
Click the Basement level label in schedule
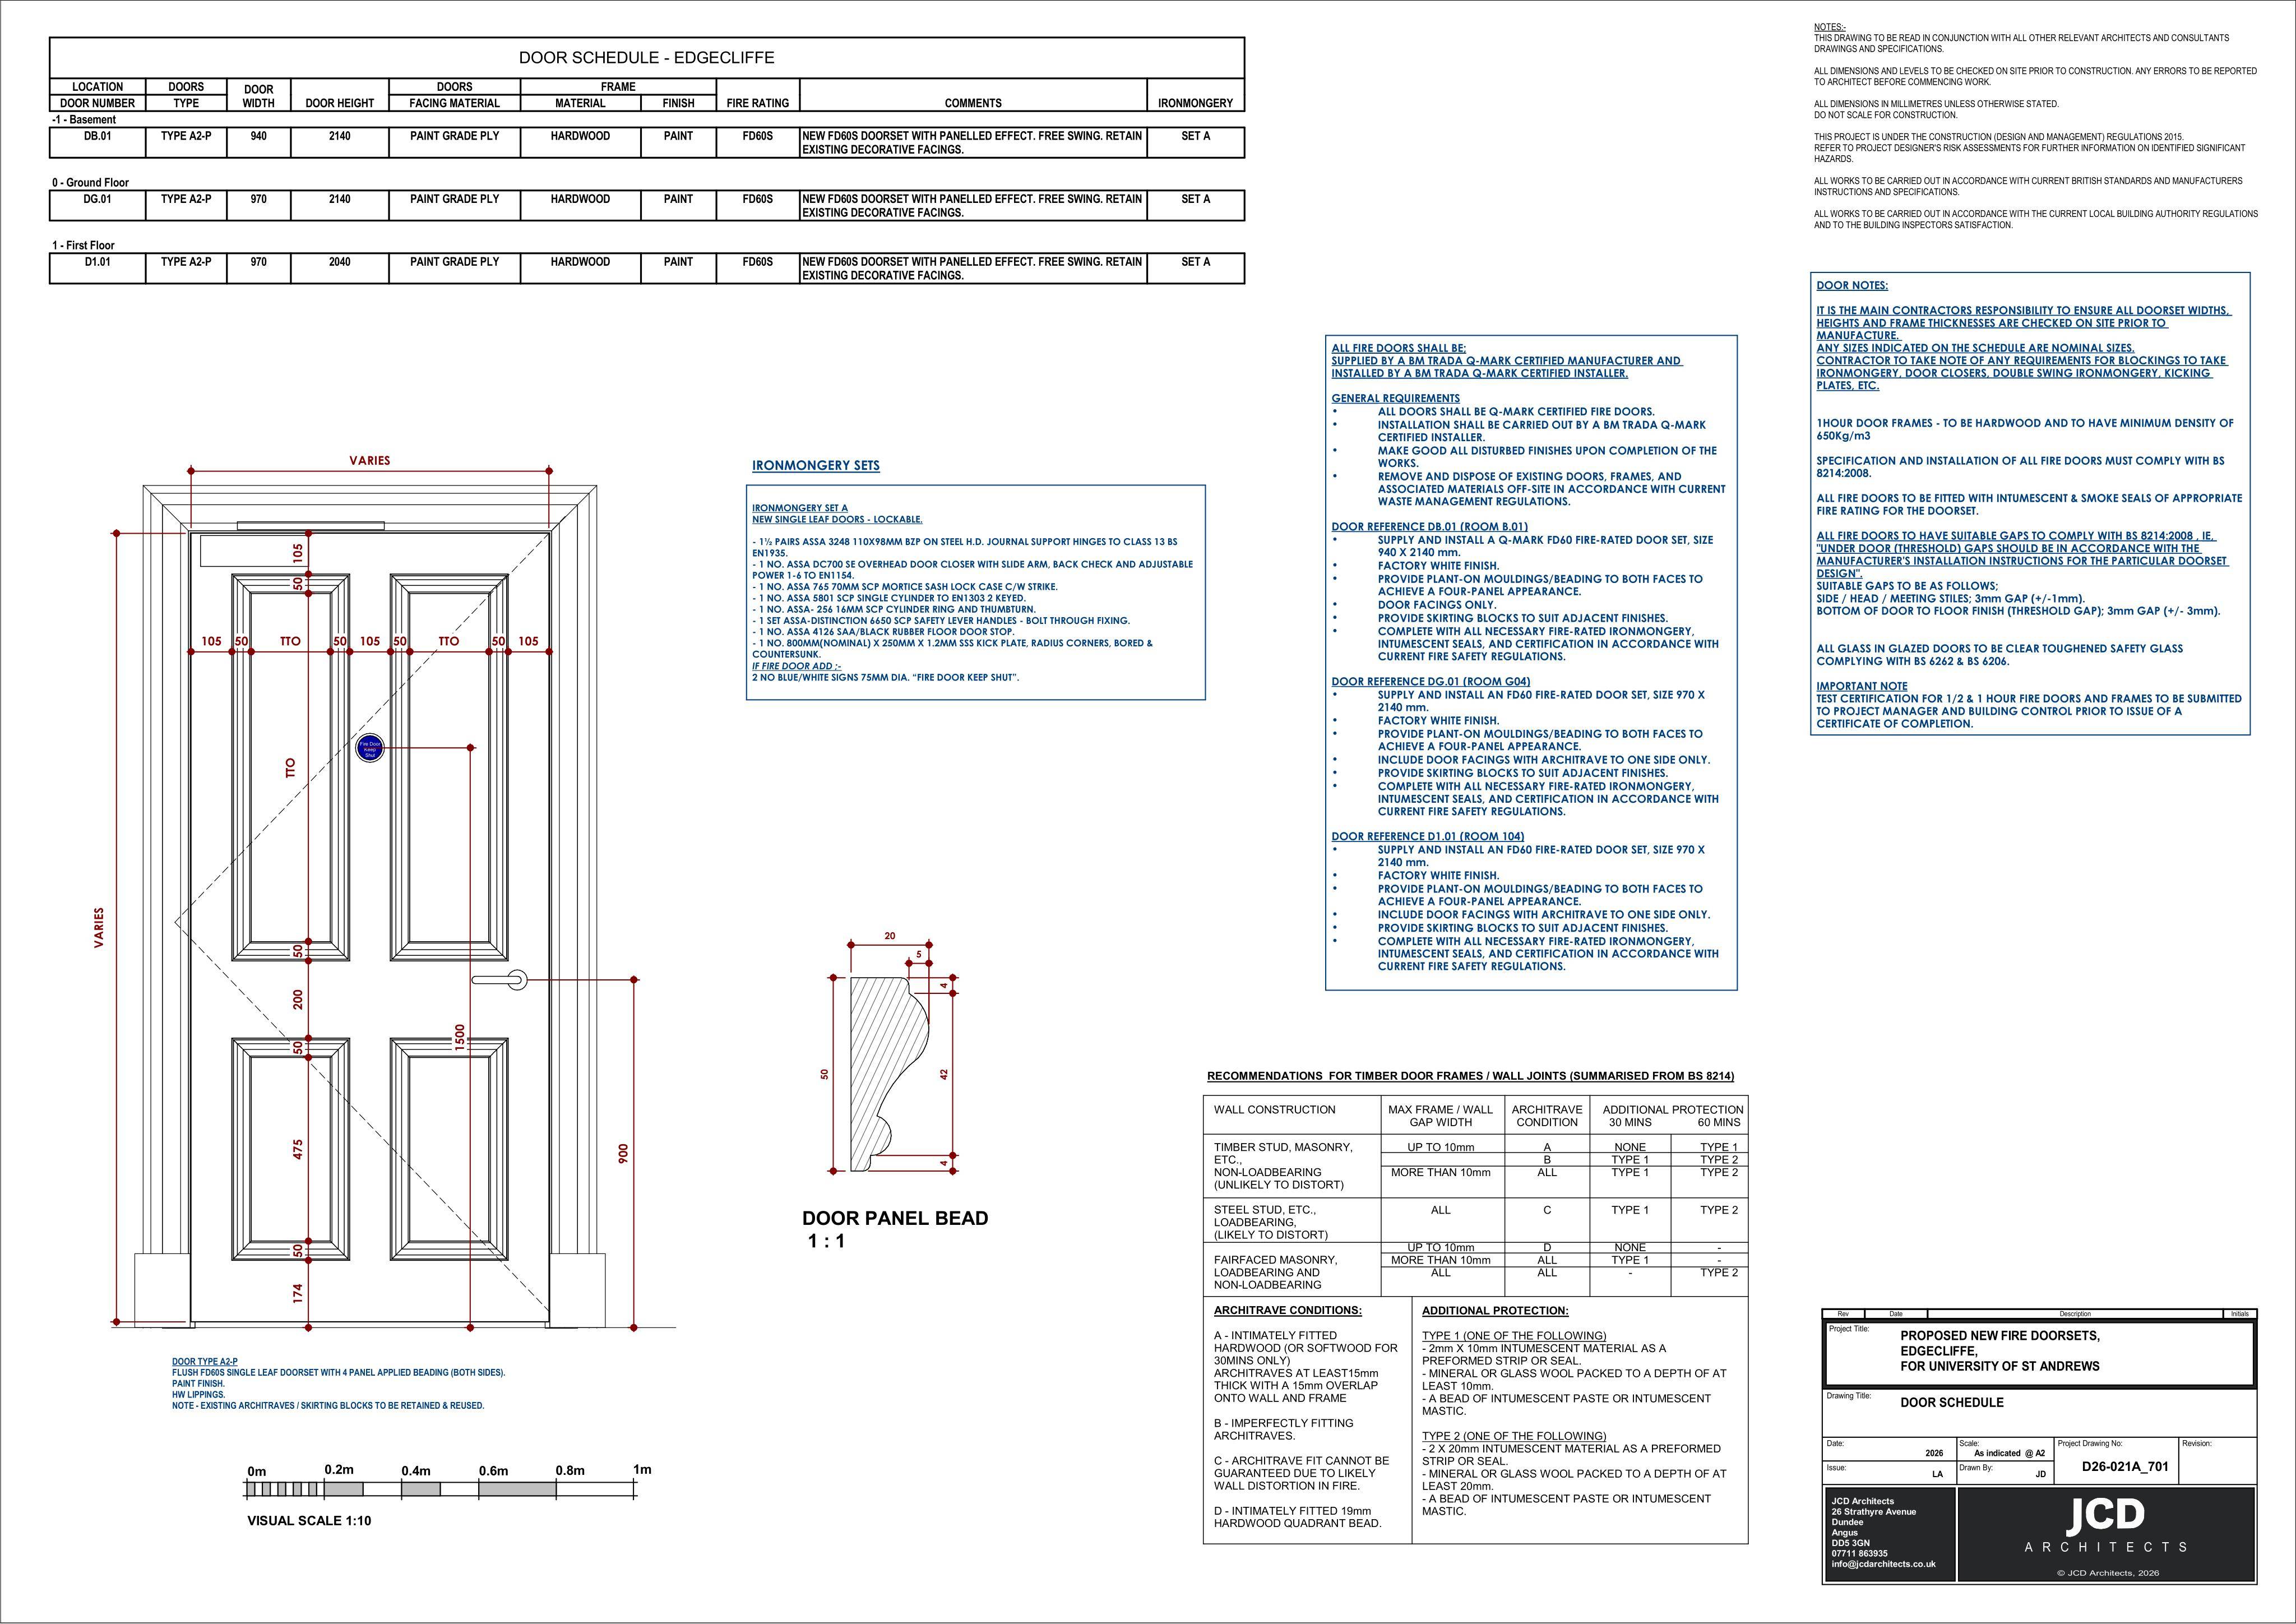[x=84, y=119]
